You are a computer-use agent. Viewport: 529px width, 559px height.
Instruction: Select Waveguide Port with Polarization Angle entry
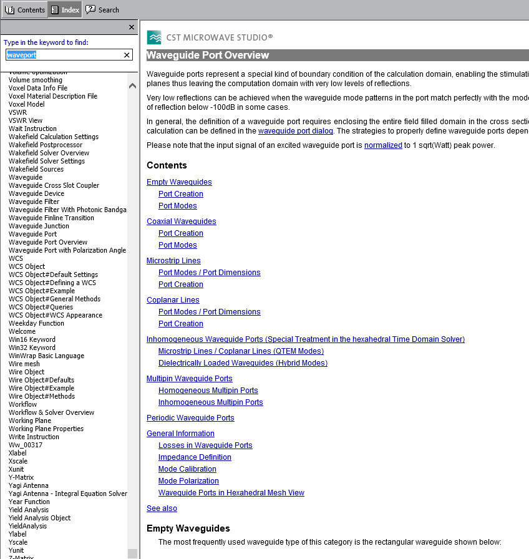67,250
